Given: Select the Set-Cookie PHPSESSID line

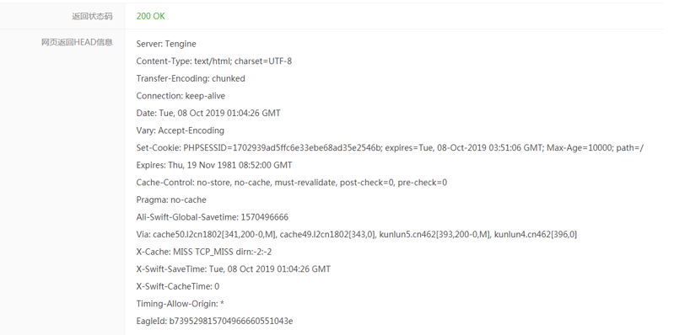Looking at the screenshot, I should 390,148.
